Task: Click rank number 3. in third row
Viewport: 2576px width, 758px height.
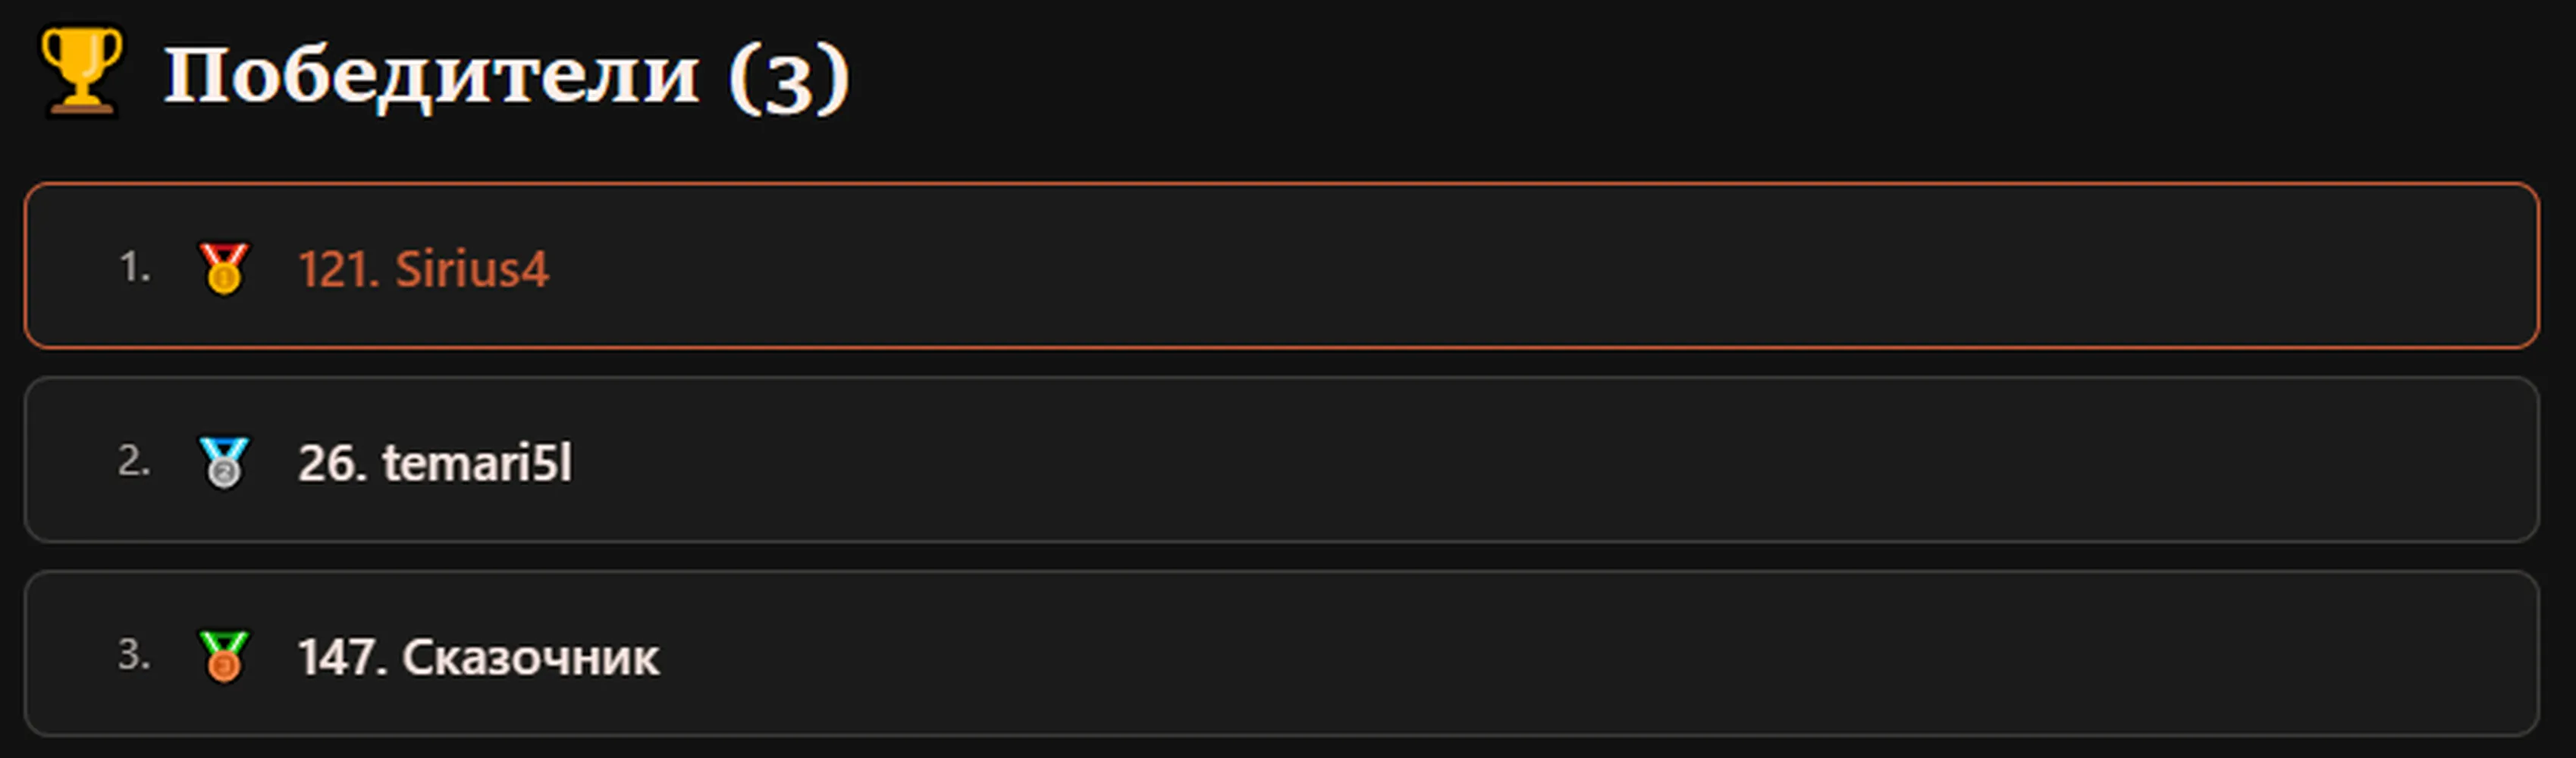Action: pyautogui.click(x=134, y=656)
